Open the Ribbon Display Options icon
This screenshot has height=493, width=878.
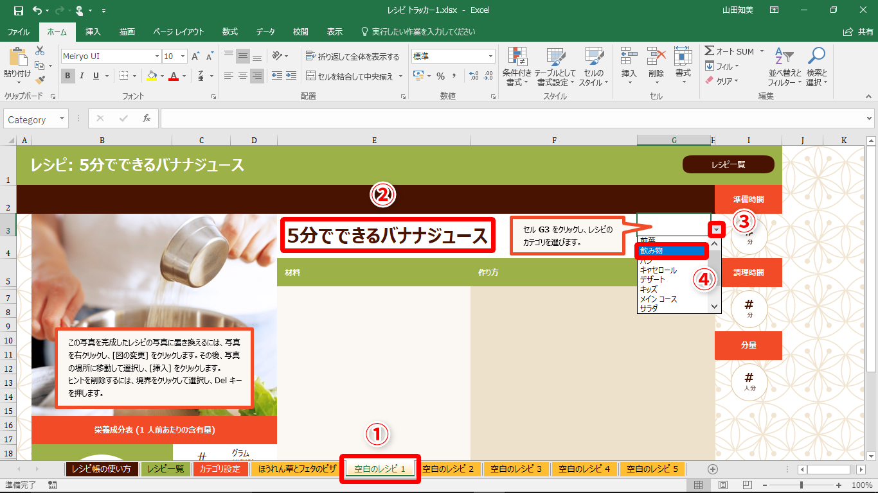[775, 10]
